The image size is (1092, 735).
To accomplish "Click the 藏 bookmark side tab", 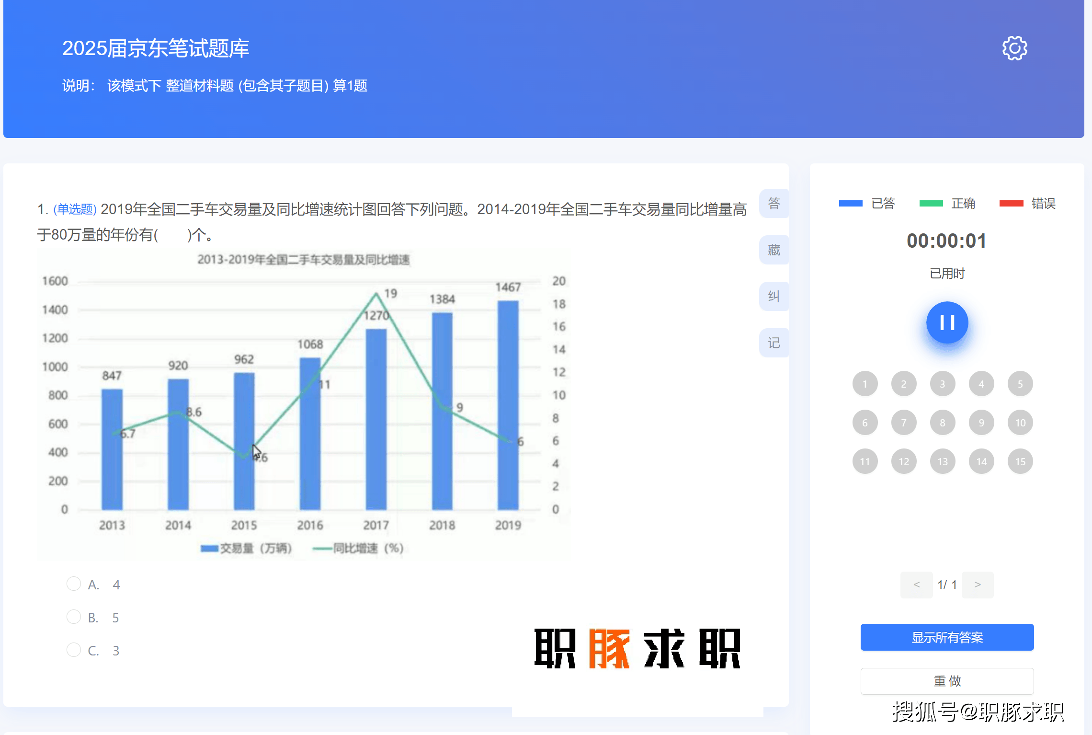I will click(773, 250).
